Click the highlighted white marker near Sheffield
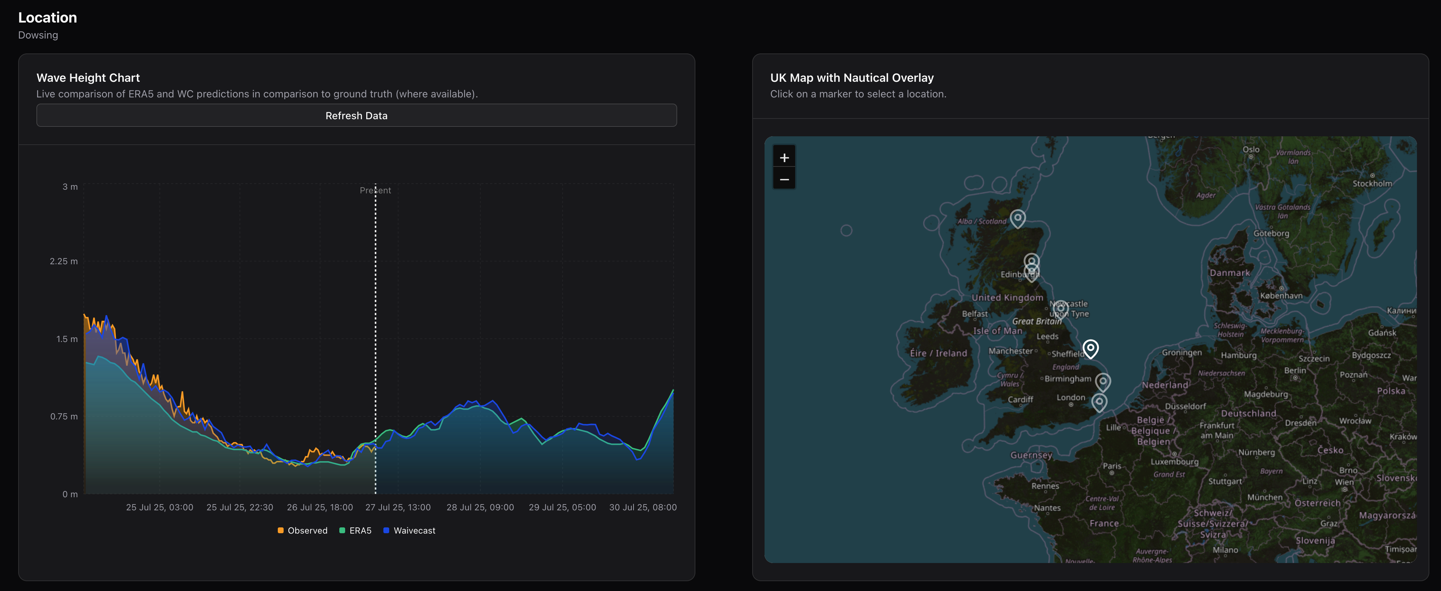 click(1090, 349)
